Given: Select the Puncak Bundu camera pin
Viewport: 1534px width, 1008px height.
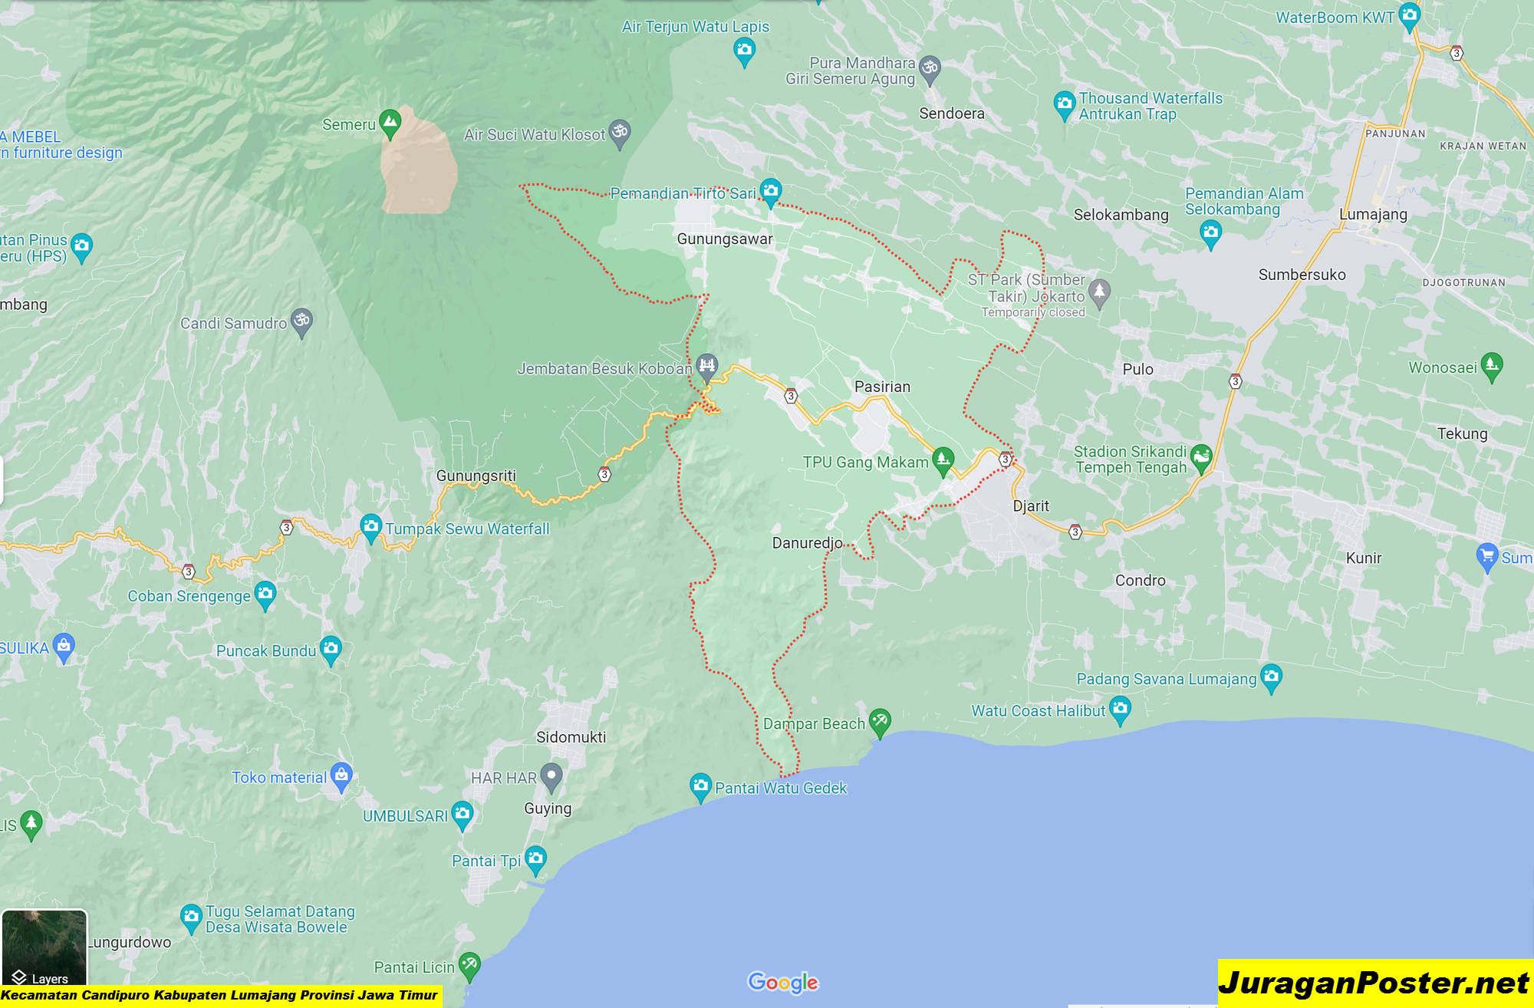Looking at the screenshot, I should (331, 649).
